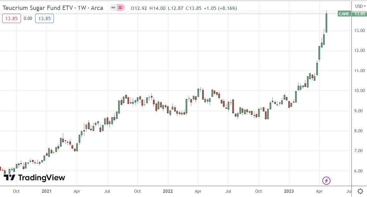Click the 1W interval in chart title
This screenshot has width=367, height=197.
point(81,8)
